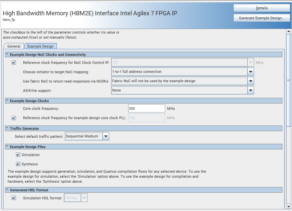The height and width of the screenshot is (211, 292).
Task: Open the default traffic pattern dropdown
Action: pos(106,136)
